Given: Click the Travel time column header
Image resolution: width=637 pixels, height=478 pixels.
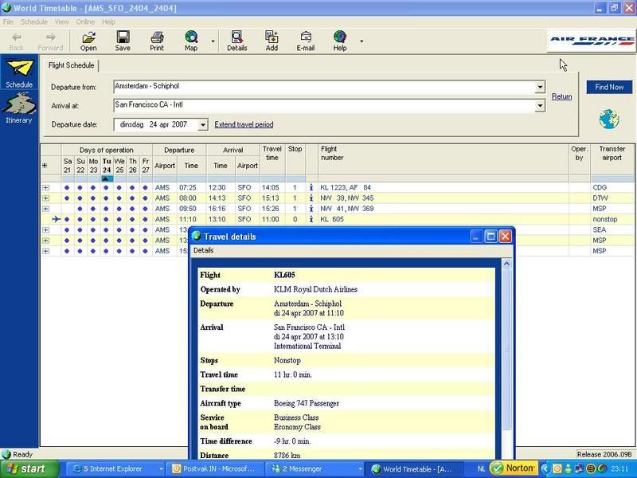Looking at the screenshot, I should tap(272, 153).
